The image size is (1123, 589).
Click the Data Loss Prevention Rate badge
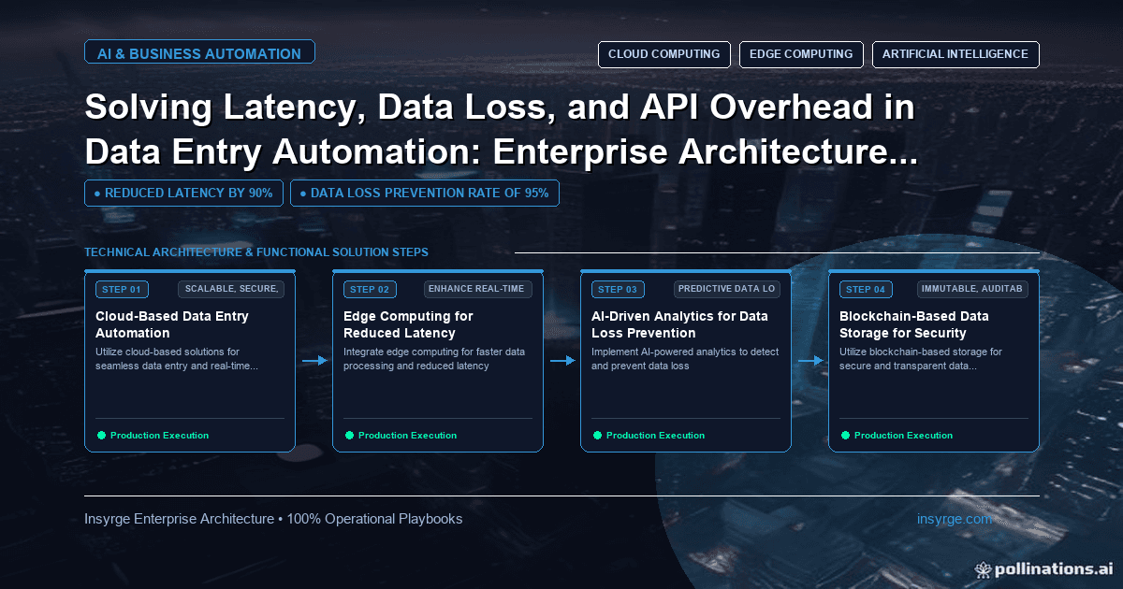[x=425, y=194]
